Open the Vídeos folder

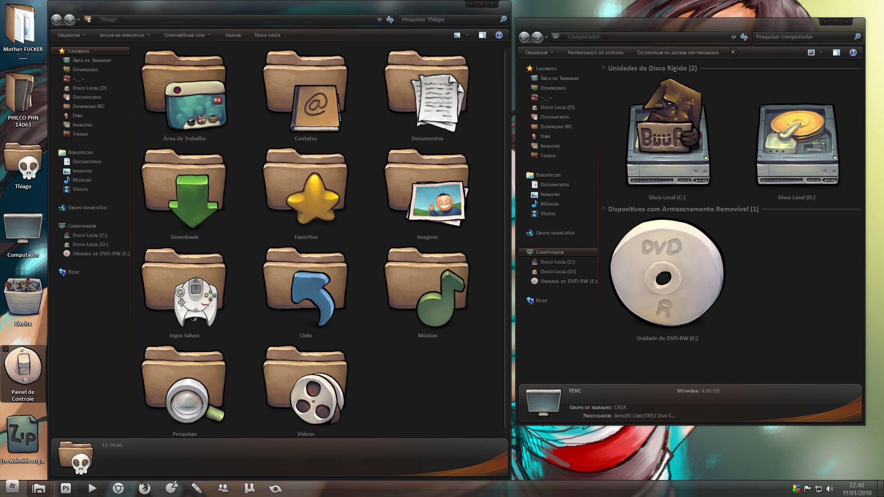(304, 392)
